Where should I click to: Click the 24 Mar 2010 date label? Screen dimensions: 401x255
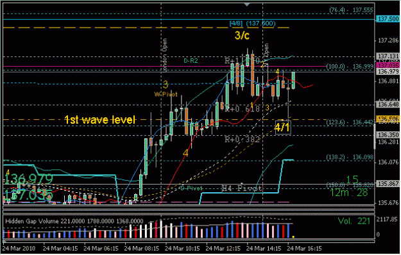[19, 249]
